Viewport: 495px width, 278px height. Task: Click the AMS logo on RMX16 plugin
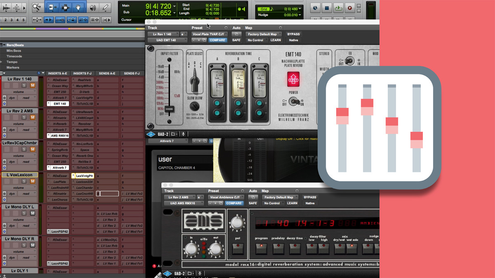pos(204,222)
